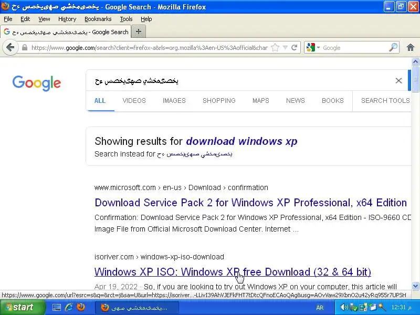This screenshot has height=315, width=420.
Task: Switch to the MAPS results tab
Action: 260,101
